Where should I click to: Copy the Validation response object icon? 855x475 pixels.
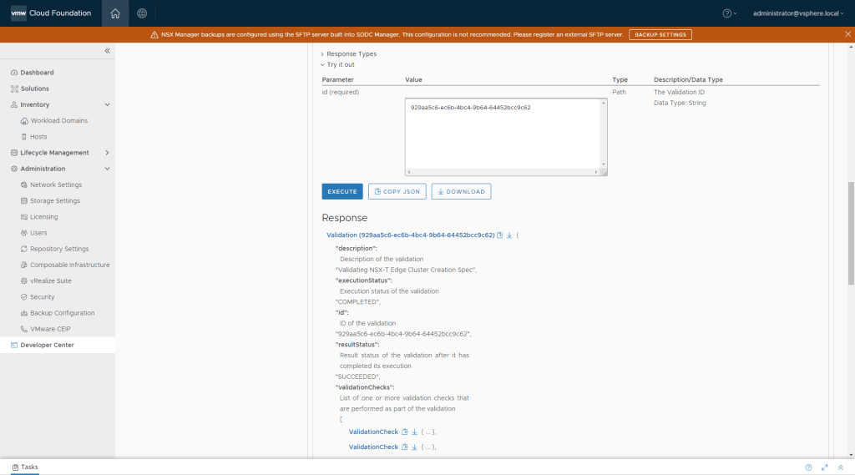(x=500, y=235)
